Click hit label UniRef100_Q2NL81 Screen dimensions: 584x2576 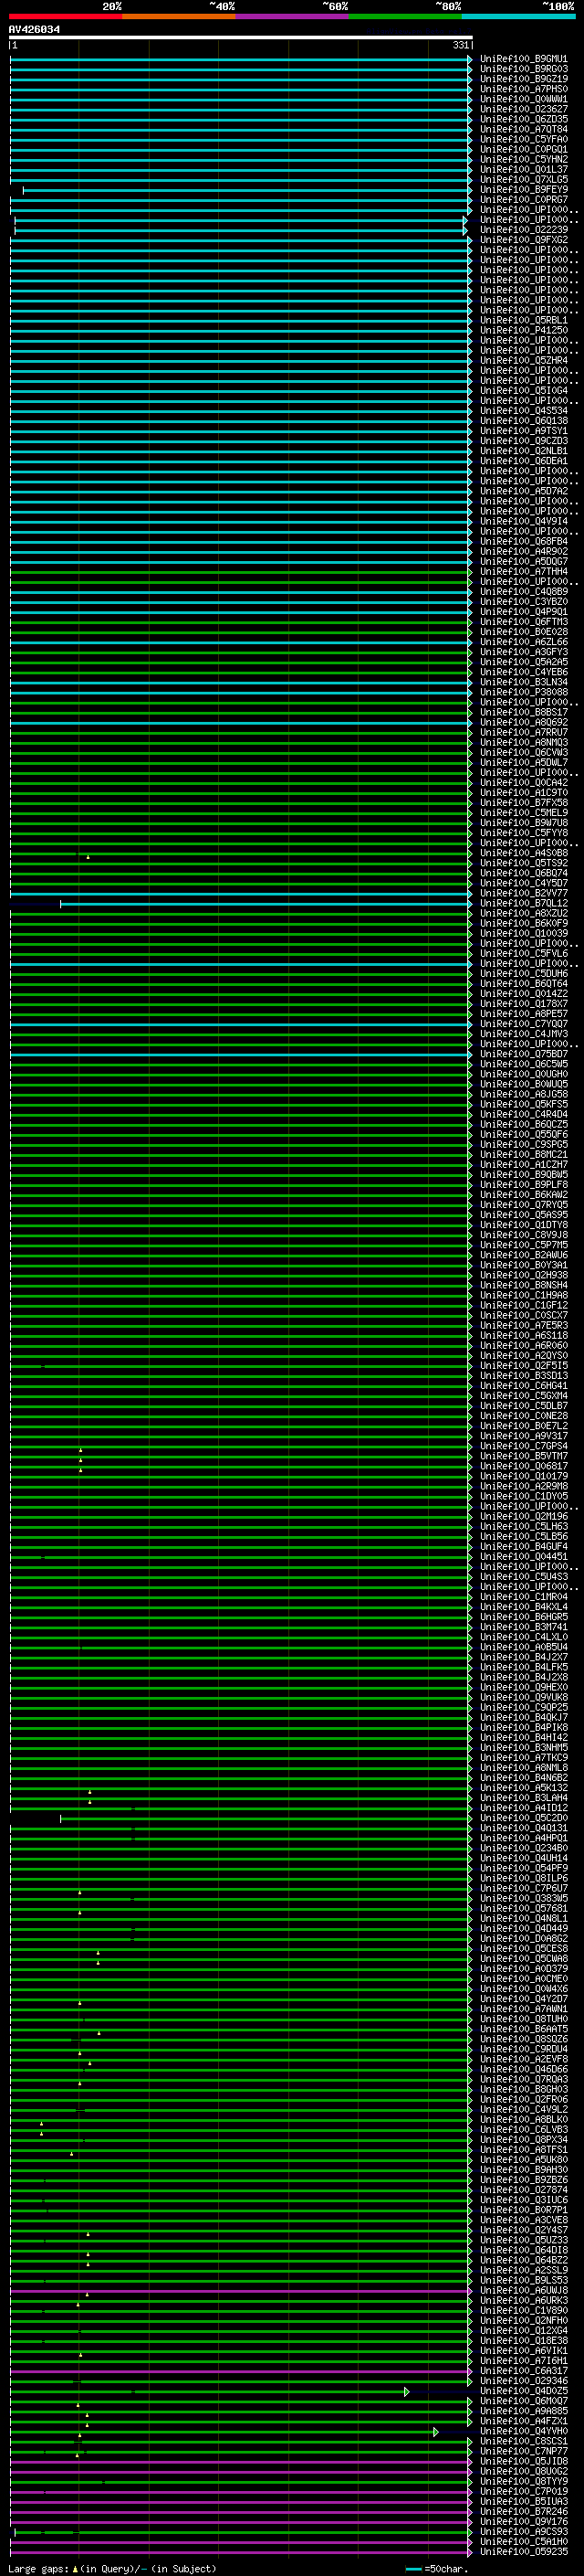[x=523, y=451]
